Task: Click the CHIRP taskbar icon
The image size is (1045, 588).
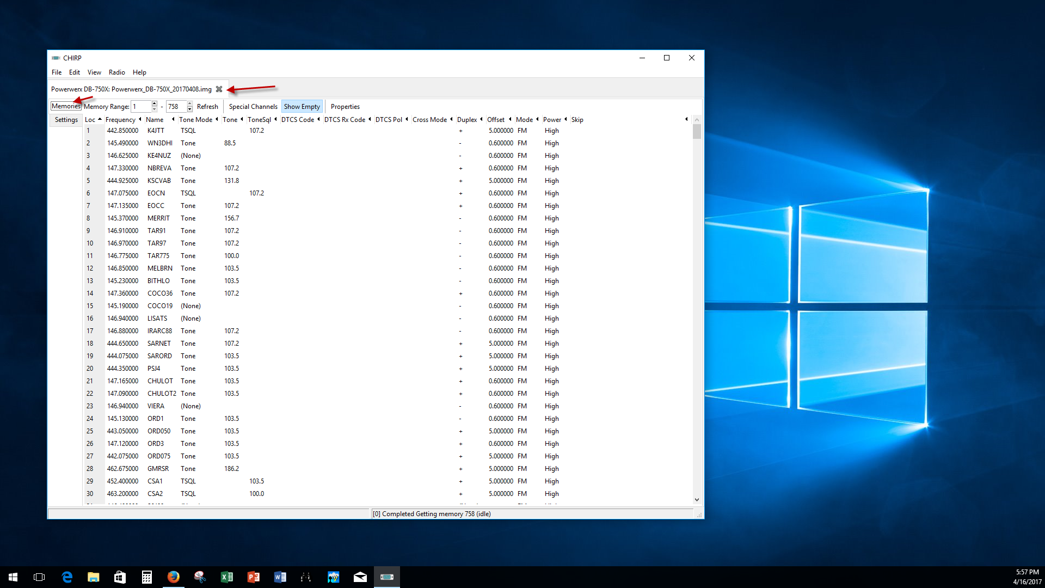Action: point(387,577)
